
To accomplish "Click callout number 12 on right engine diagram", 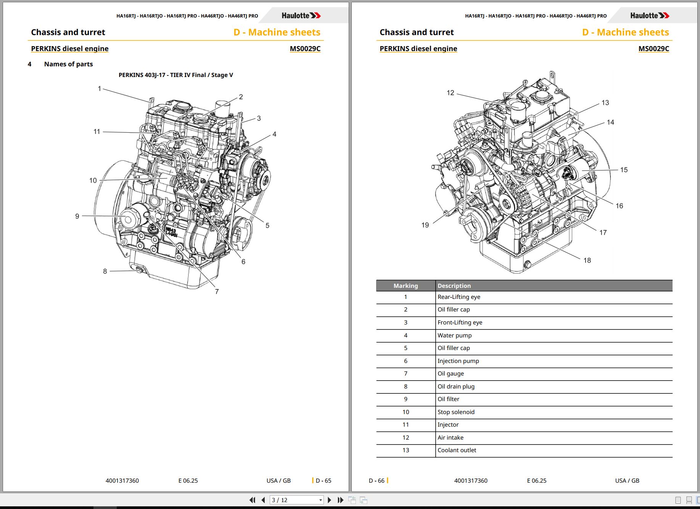I will (451, 93).
